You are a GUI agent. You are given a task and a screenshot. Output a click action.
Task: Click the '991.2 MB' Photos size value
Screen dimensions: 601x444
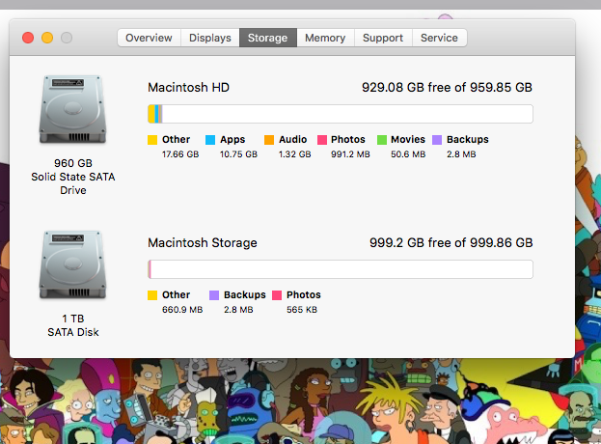click(x=350, y=154)
